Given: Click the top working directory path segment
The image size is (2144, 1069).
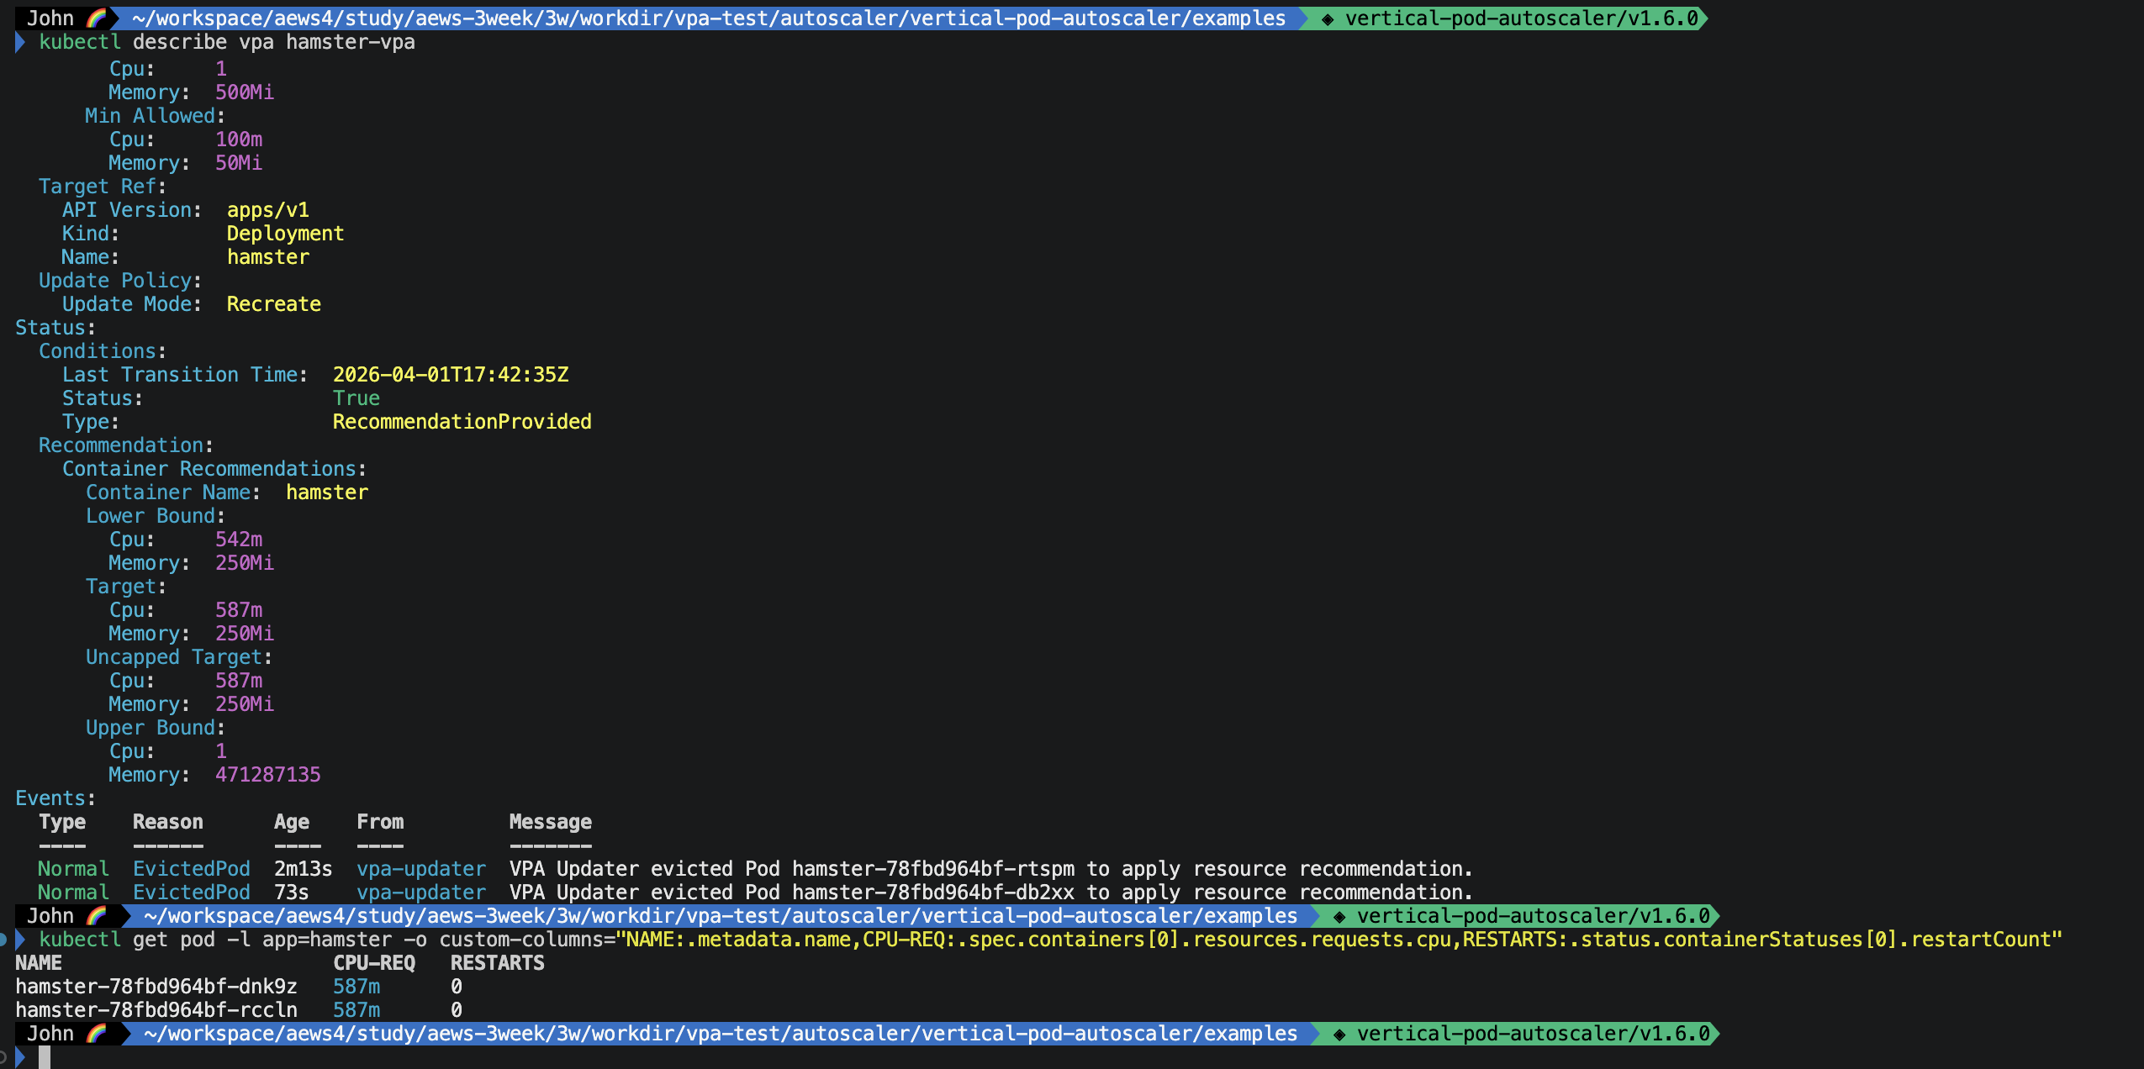Looking at the screenshot, I should [x=708, y=18].
